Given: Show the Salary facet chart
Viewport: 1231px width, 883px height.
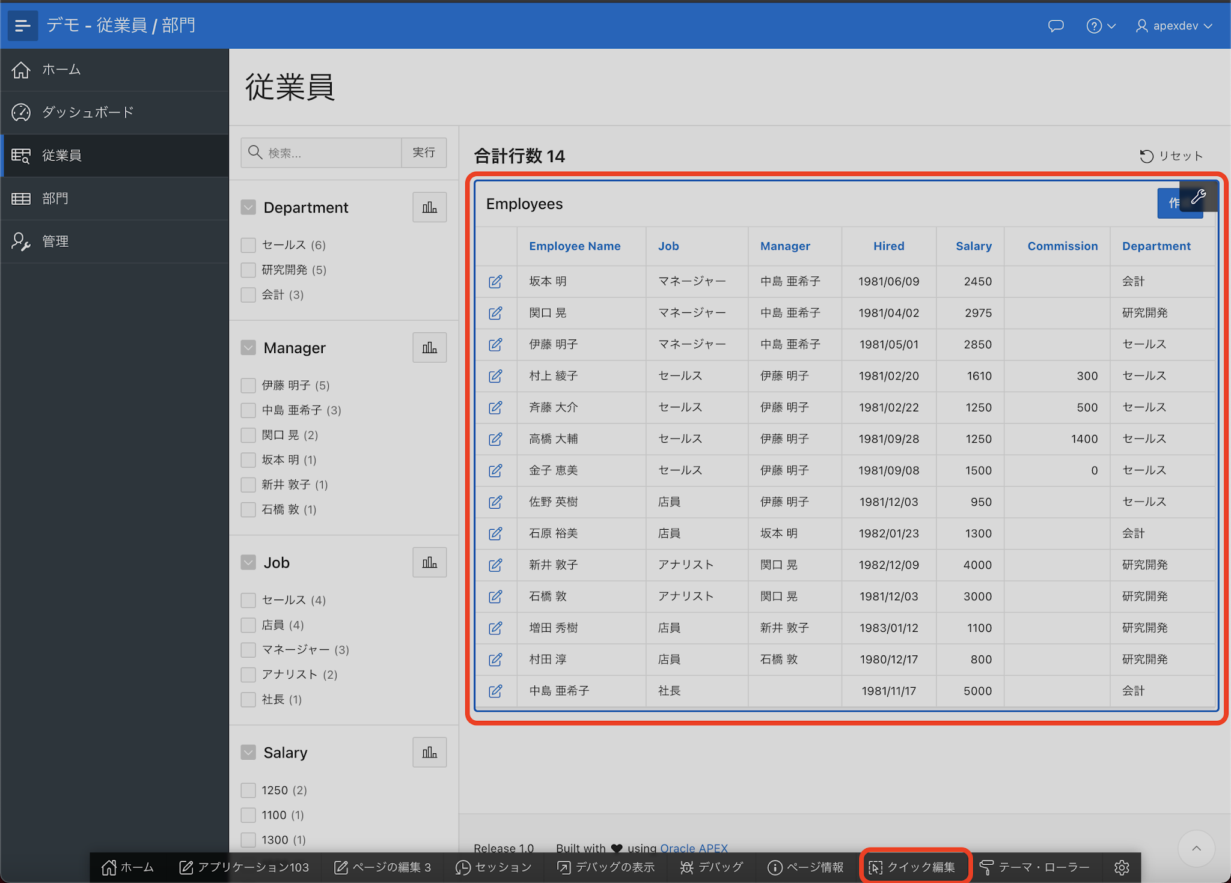Looking at the screenshot, I should pyautogui.click(x=429, y=752).
